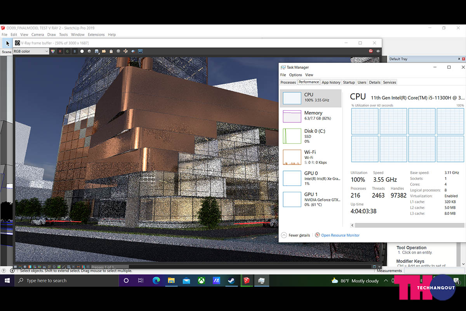Image resolution: width=466 pixels, height=311 pixels.
Task: Switch to Details tab in Task Manager
Action: 375,82
